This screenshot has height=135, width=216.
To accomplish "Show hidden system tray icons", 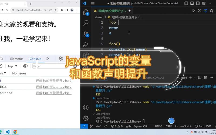I will click(x=188, y=132).
